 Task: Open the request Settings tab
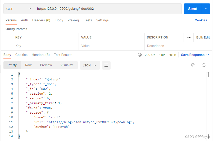[x=102, y=20]
